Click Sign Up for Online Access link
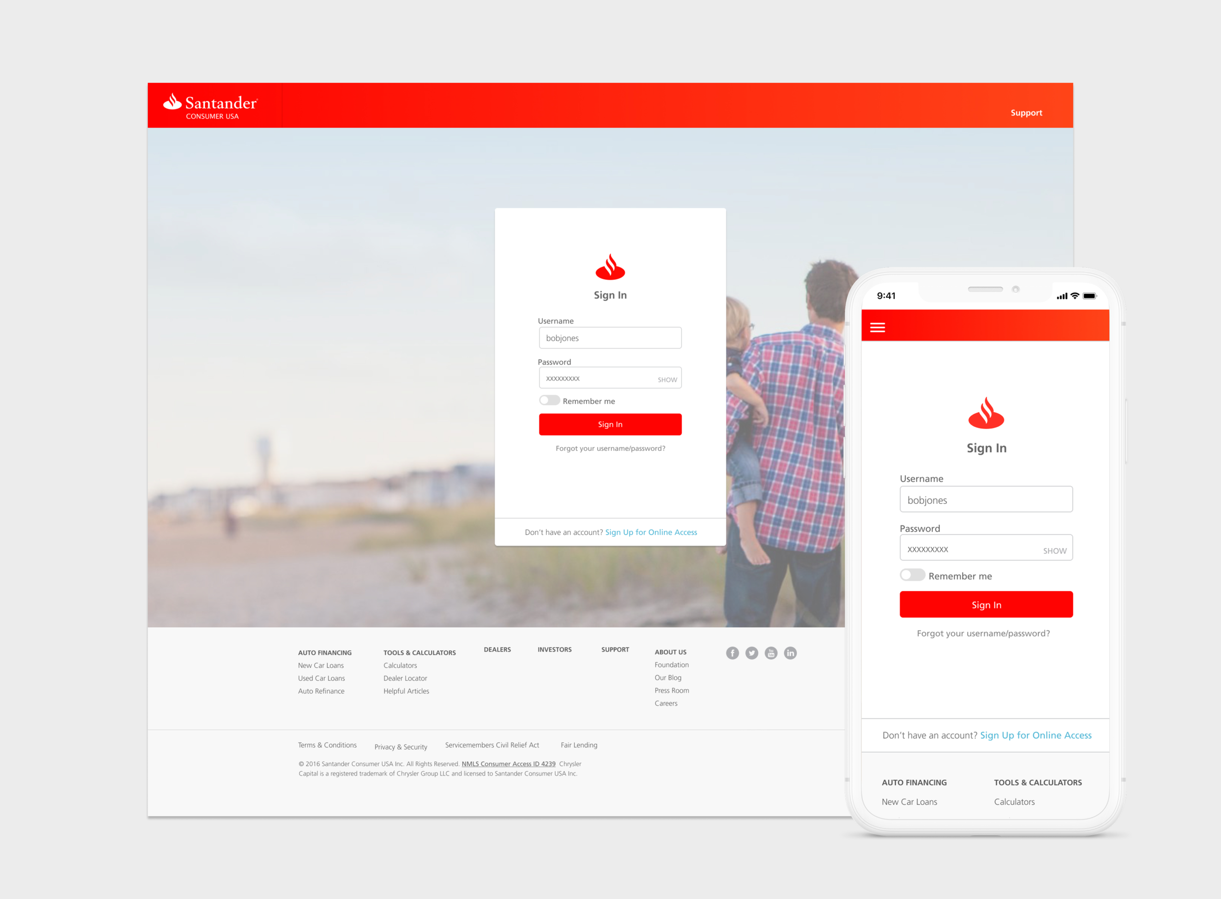The width and height of the screenshot is (1221, 899). click(651, 532)
